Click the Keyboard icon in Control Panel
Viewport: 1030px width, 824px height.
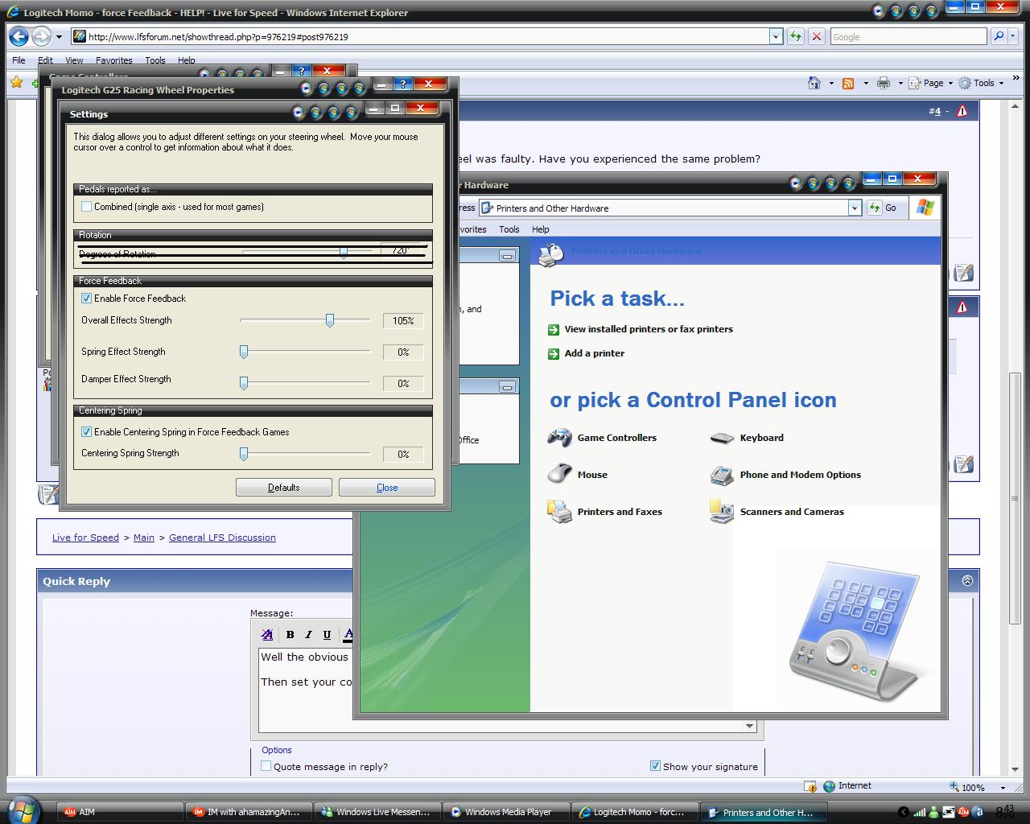pyautogui.click(x=722, y=438)
